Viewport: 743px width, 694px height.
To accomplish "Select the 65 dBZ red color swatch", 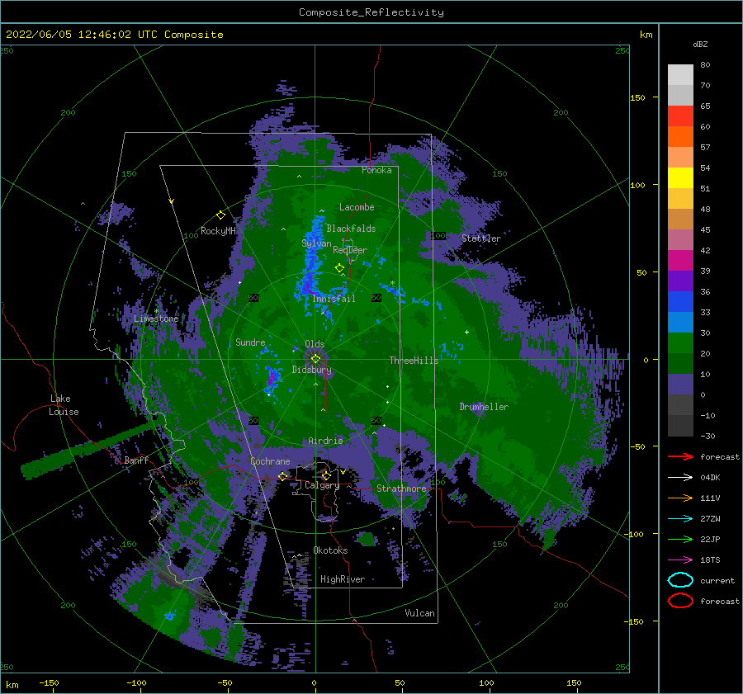I will [680, 116].
